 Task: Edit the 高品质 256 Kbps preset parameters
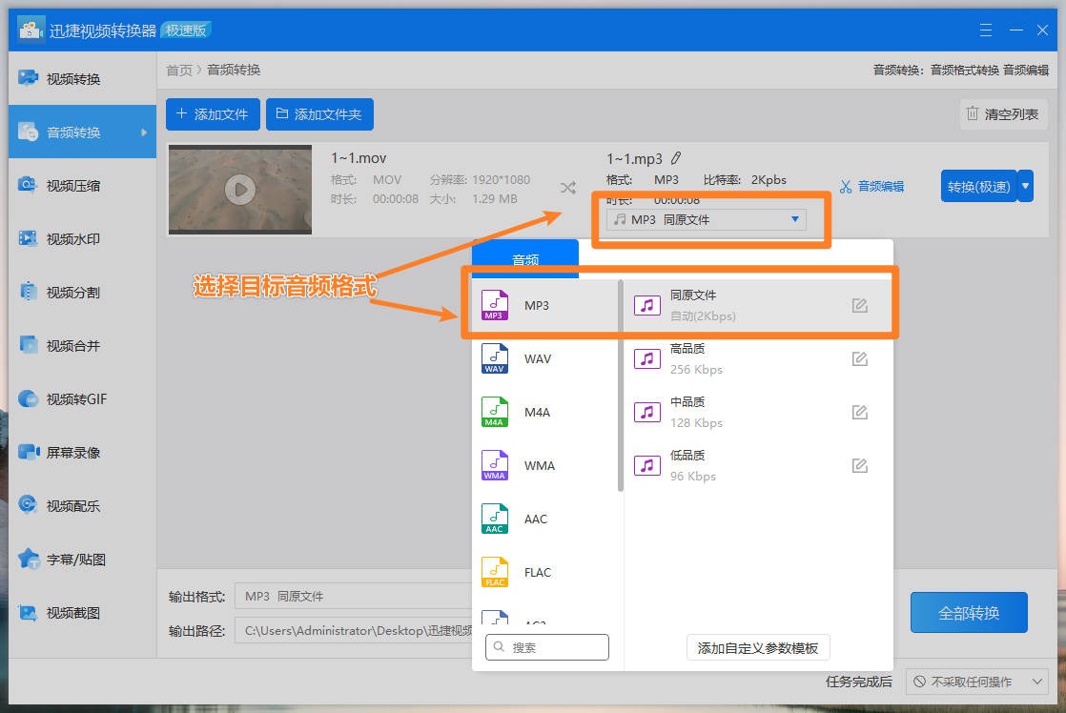point(859,358)
